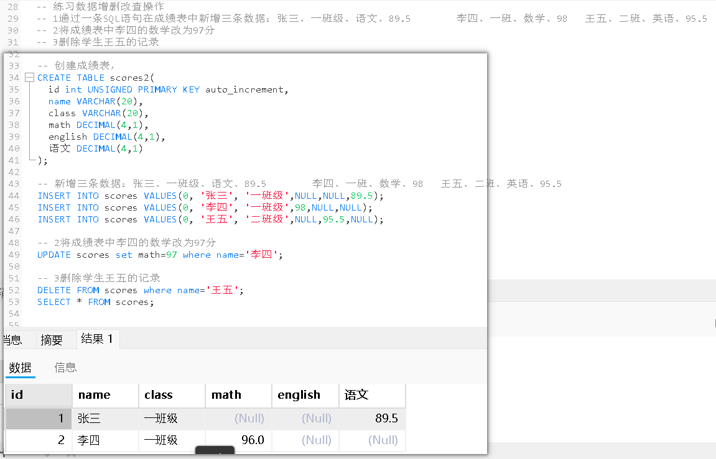
Task: Click 李四's (Null) english cell
Action: tap(317, 440)
